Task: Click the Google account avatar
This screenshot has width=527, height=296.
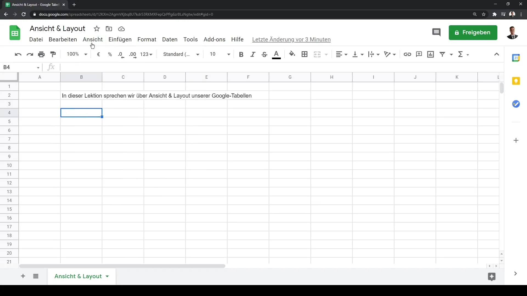Action: click(x=512, y=33)
